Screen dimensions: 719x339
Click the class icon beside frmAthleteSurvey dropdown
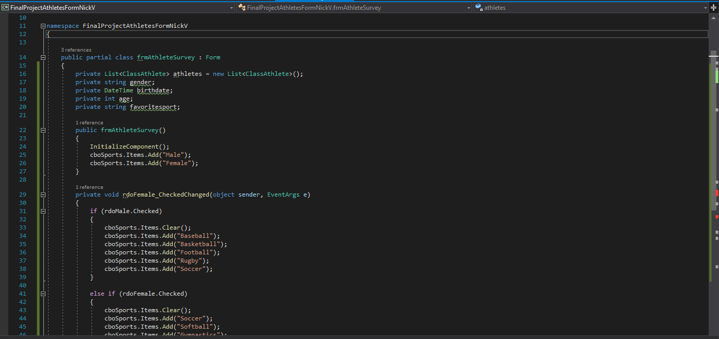(x=241, y=8)
